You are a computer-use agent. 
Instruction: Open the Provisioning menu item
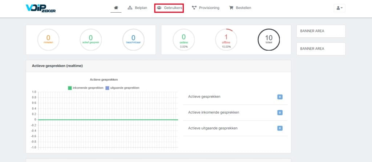(206, 8)
